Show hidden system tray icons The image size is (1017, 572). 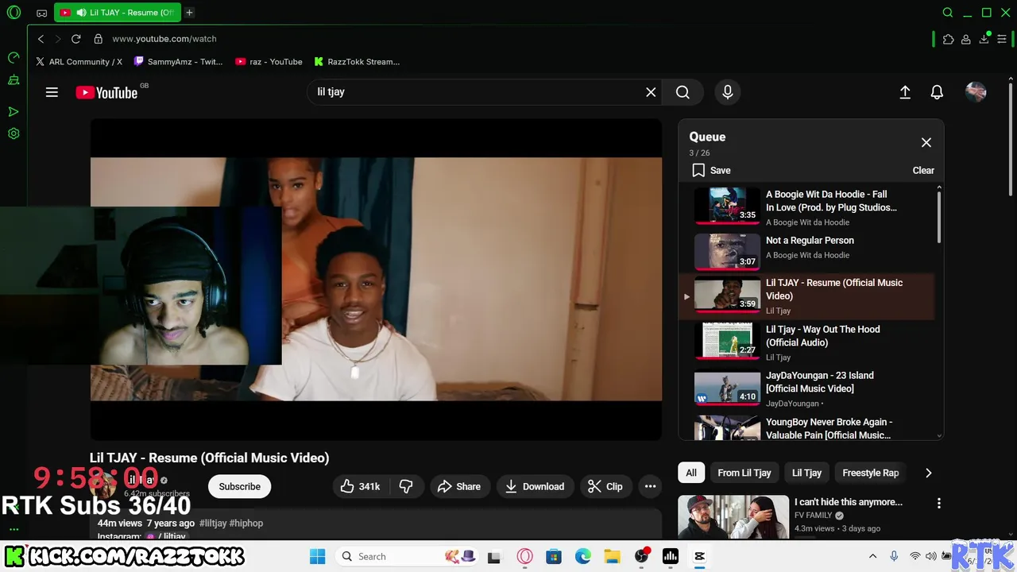click(872, 556)
